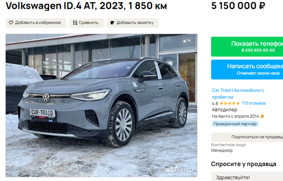Open the Car Traid seller profile link
The width and height of the screenshot is (283, 181).
(238, 94)
